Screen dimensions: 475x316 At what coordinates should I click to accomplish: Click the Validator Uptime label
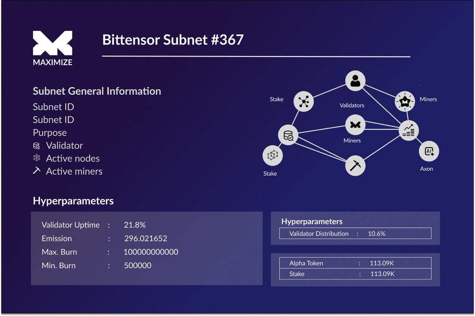71,225
